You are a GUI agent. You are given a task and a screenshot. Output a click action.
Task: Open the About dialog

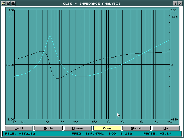[136, 128]
